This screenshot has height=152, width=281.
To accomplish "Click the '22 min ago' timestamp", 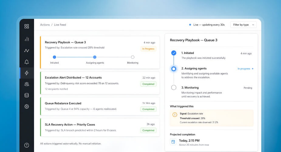I will click(149, 78).
